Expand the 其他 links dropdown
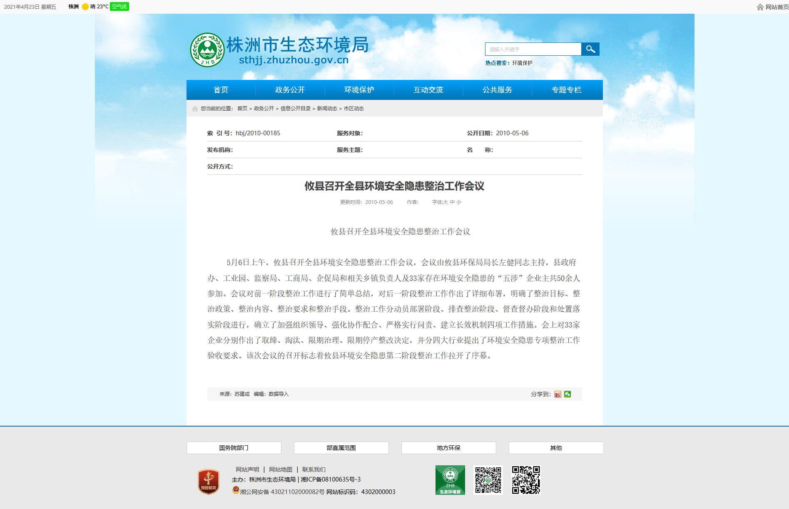789x509 pixels. click(x=556, y=448)
